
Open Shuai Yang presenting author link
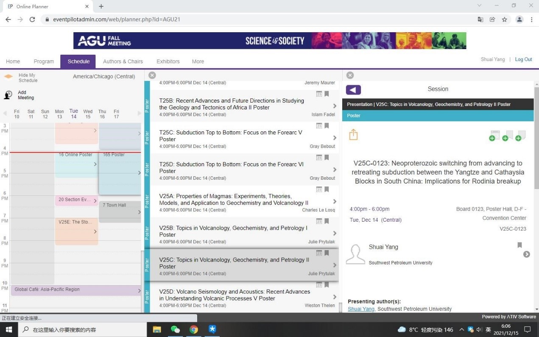pos(361,309)
